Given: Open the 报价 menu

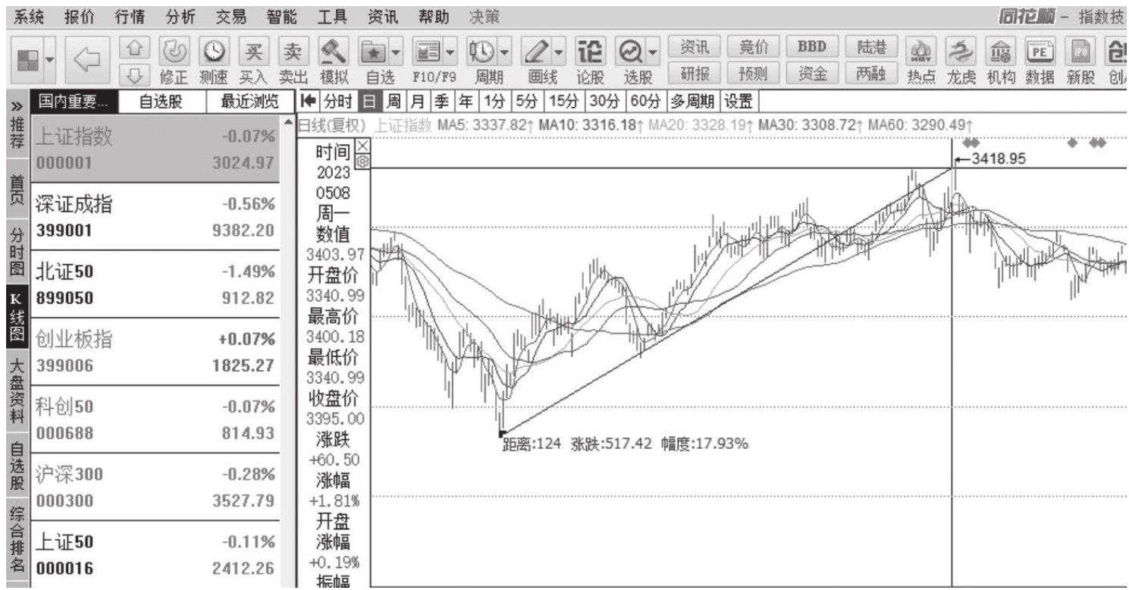Looking at the screenshot, I should pos(80,15).
